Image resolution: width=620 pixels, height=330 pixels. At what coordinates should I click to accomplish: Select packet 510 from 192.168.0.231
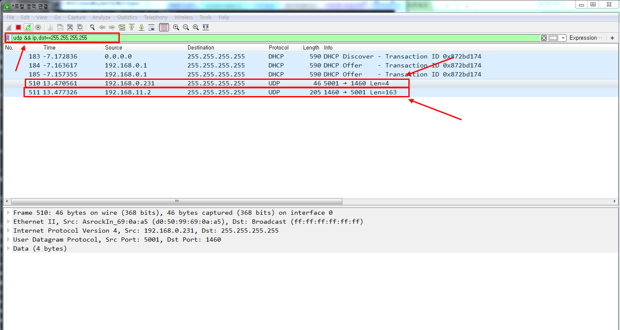coord(310,83)
